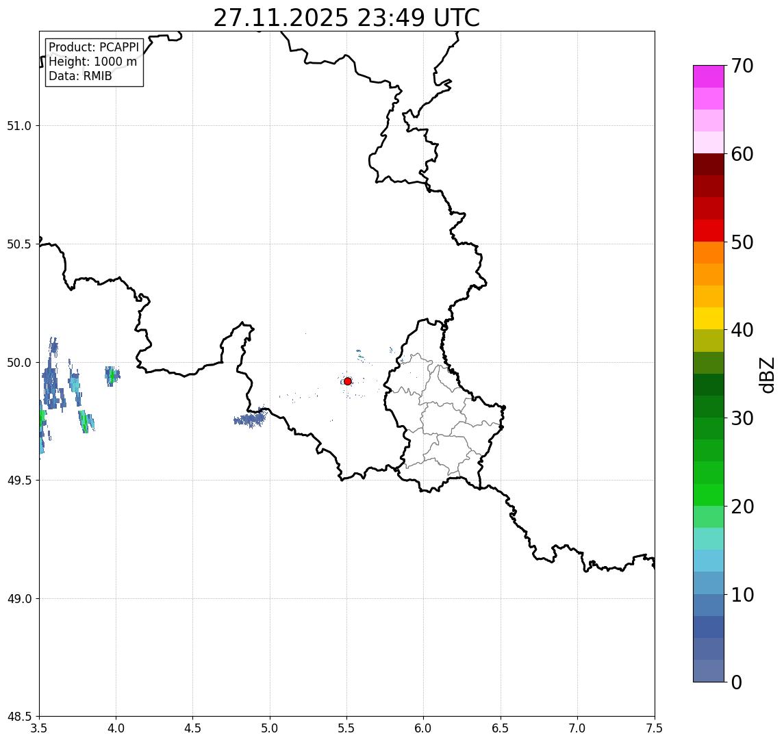The width and height of the screenshot is (784, 742).
Task: Click the colorbar tick label 60
Action: (x=742, y=154)
